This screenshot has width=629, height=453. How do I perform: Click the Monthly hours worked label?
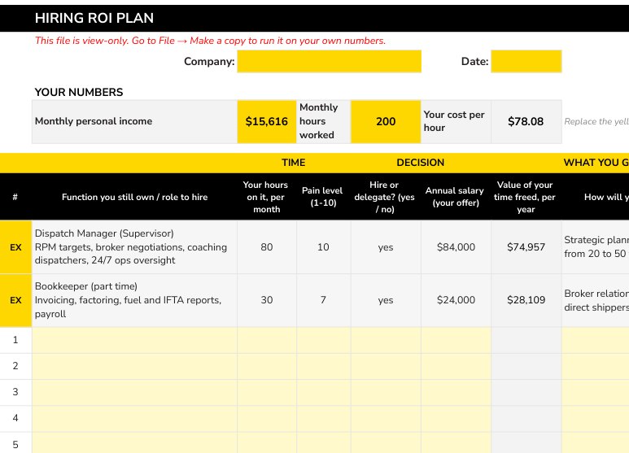point(319,121)
